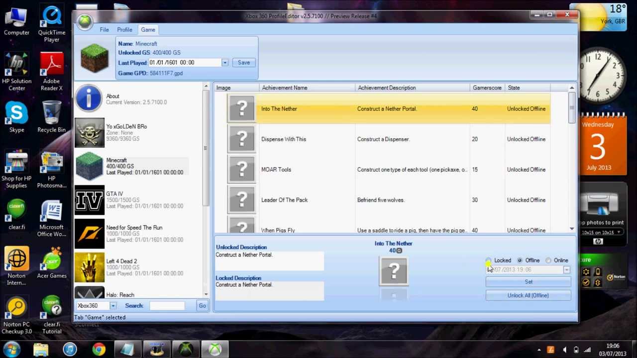
Task: Click the MOAR Tools achievement image
Action: [242, 169]
